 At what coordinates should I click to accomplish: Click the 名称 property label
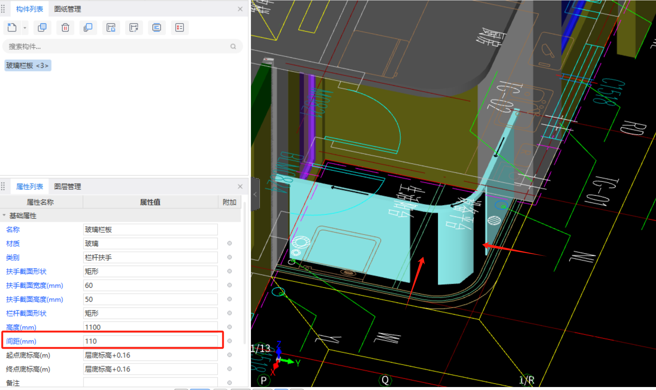point(13,230)
